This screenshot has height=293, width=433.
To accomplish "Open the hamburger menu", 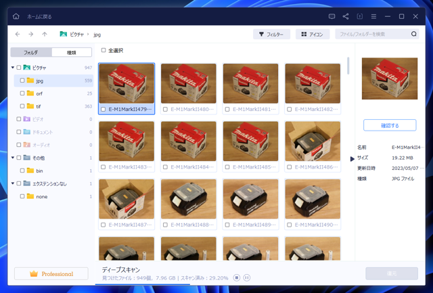I will coord(373,16).
